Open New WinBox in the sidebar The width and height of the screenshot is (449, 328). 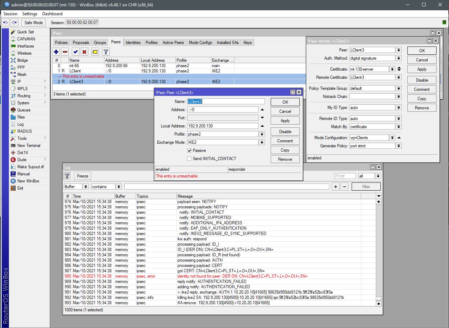point(28,181)
